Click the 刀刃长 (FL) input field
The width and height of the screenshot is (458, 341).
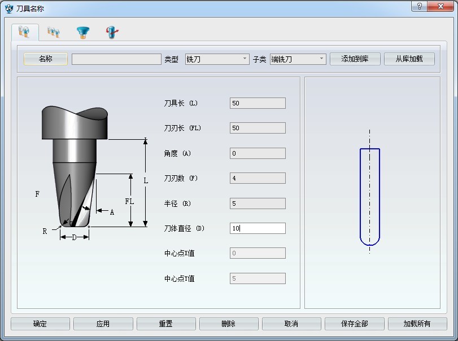point(258,128)
